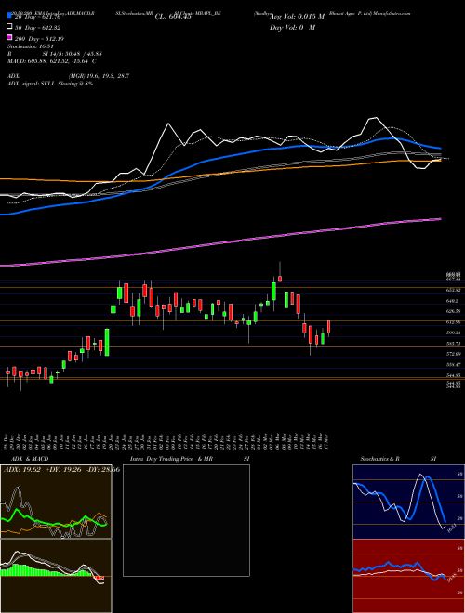The width and height of the screenshot is (465, 613).
Task: Click the ADX indicator chart panel
Action: tap(56, 502)
